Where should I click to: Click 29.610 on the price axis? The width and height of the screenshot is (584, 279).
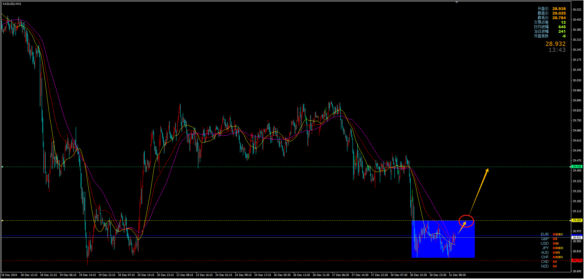[577, 141]
